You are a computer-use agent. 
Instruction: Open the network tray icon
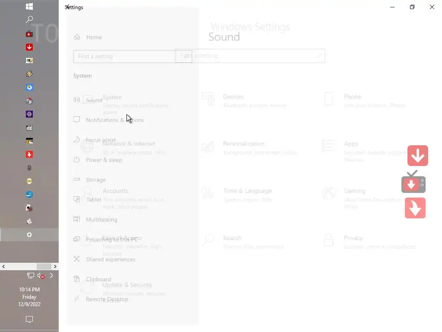[x=31, y=275]
